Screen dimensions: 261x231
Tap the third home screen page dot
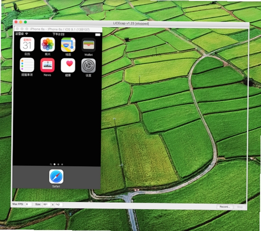click(62, 164)
